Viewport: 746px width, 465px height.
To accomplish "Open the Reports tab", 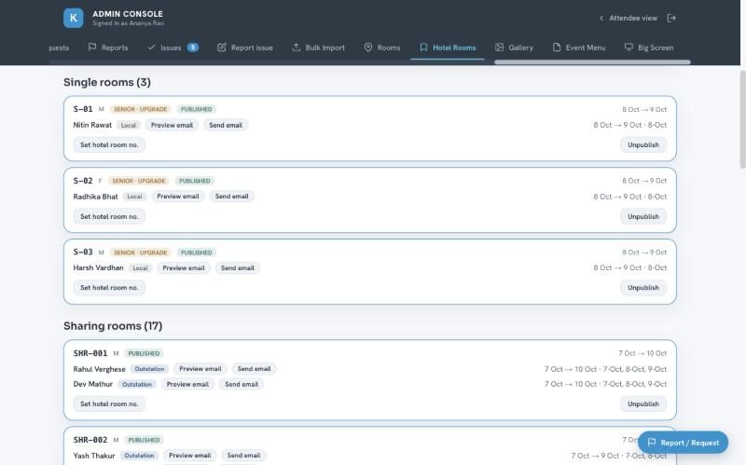I will click(108, 48).
